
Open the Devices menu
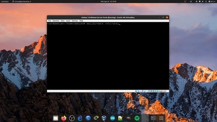[75, 21]
